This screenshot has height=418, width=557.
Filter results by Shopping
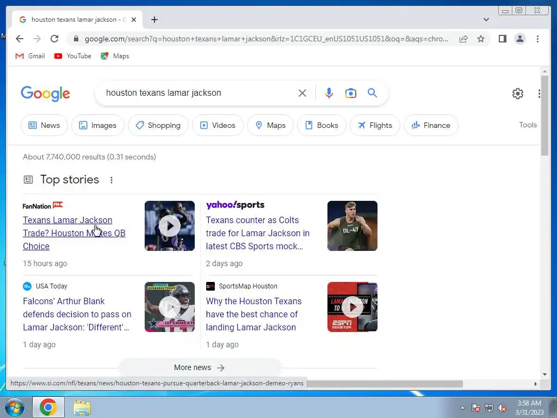(x=158, y=125)
